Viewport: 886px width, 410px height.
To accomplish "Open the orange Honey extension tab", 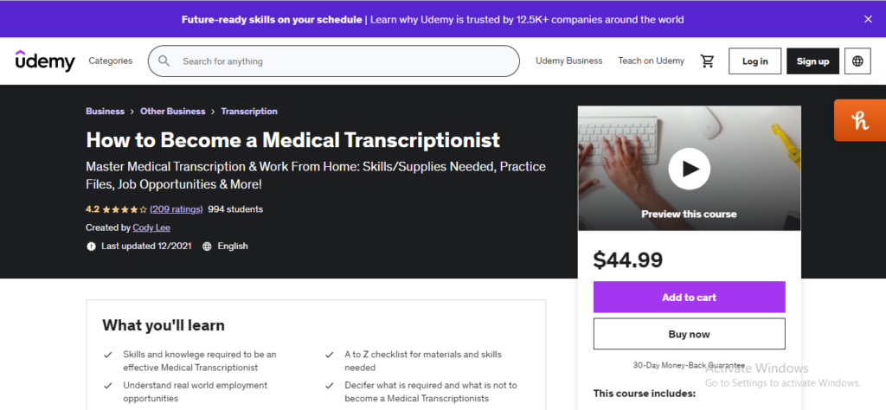I will pyautogui.click(x=860, y=120).
